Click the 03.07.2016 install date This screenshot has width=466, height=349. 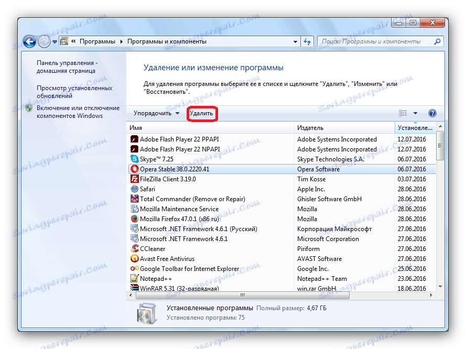tap(411, 179)
